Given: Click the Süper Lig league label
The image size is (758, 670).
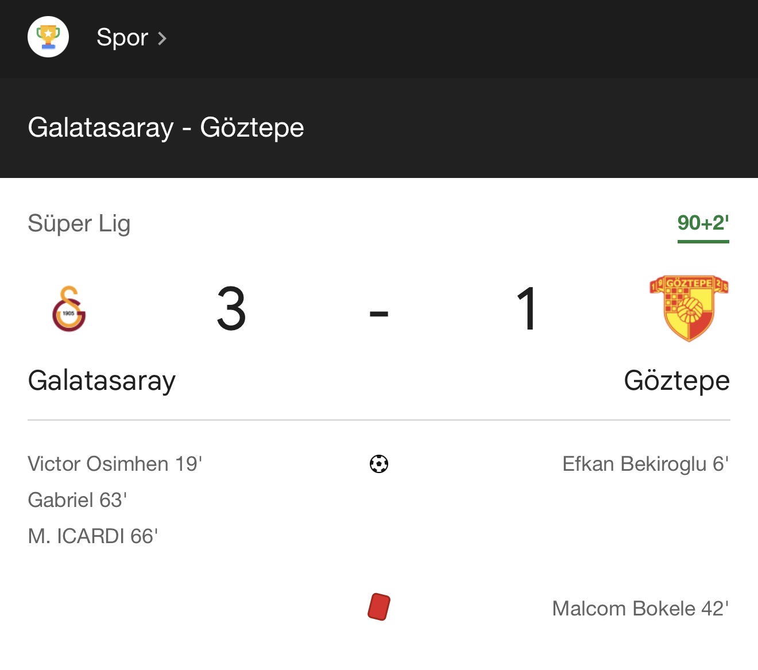Looking at the screenshot, I should (79, 223).
